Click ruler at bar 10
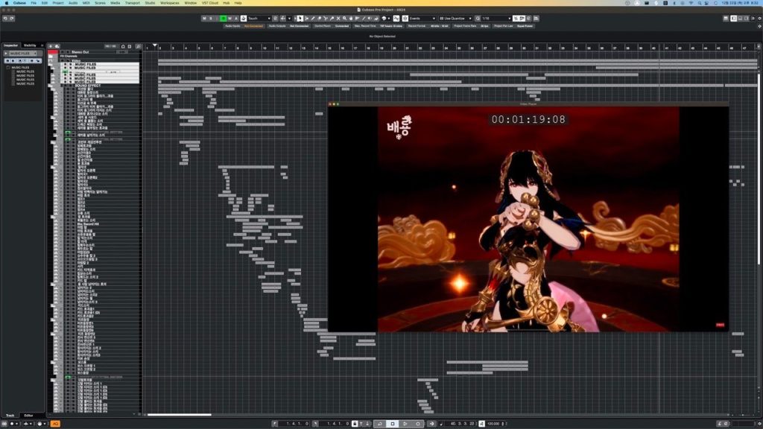The width and height of the screenshot is (763, 429). tap(265, 48)
